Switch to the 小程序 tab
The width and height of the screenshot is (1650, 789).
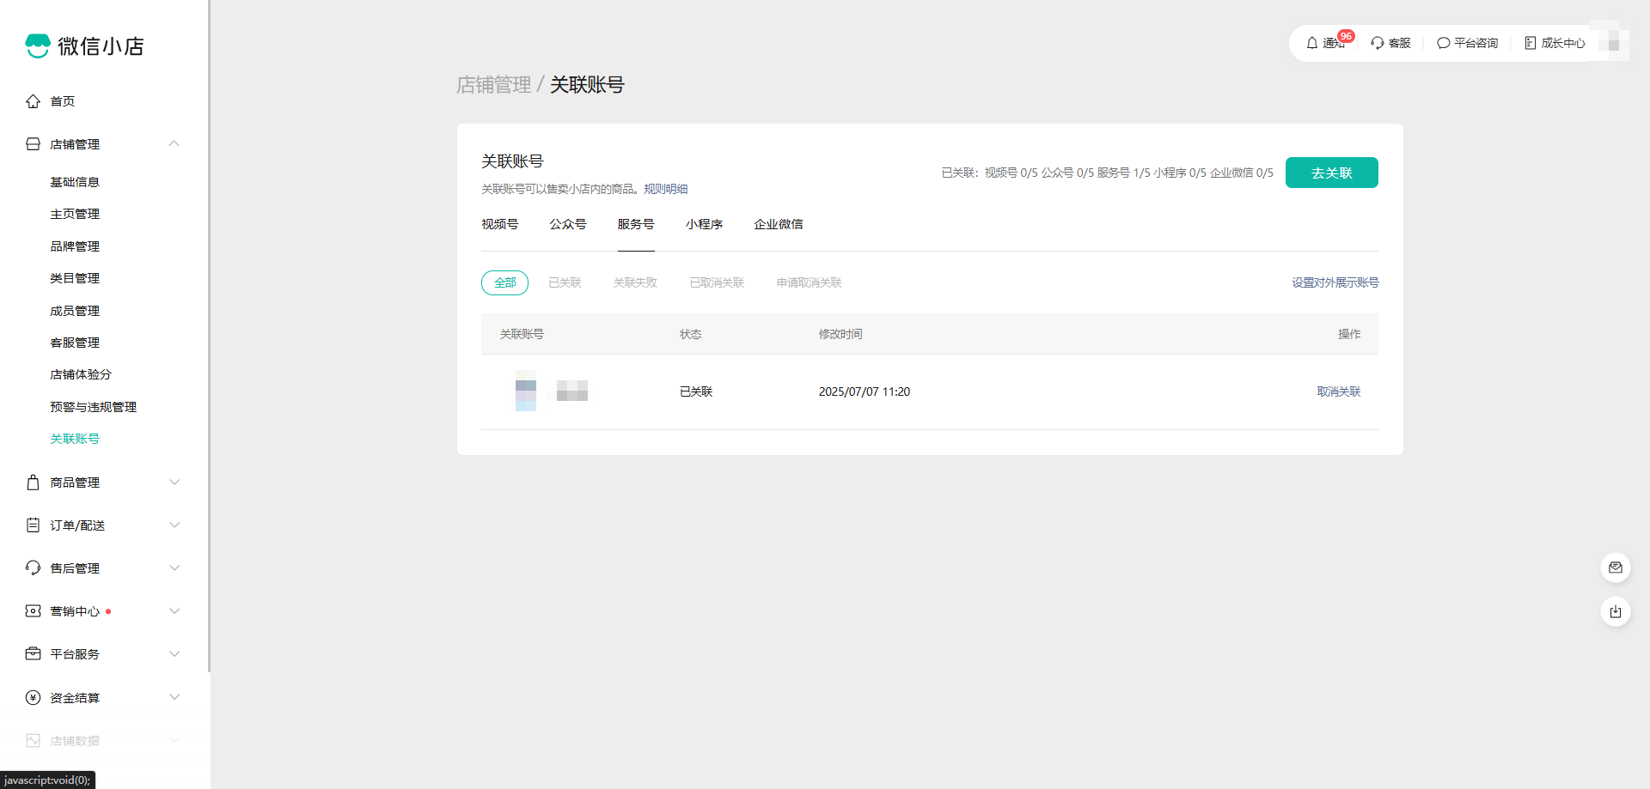click(704, 224)
